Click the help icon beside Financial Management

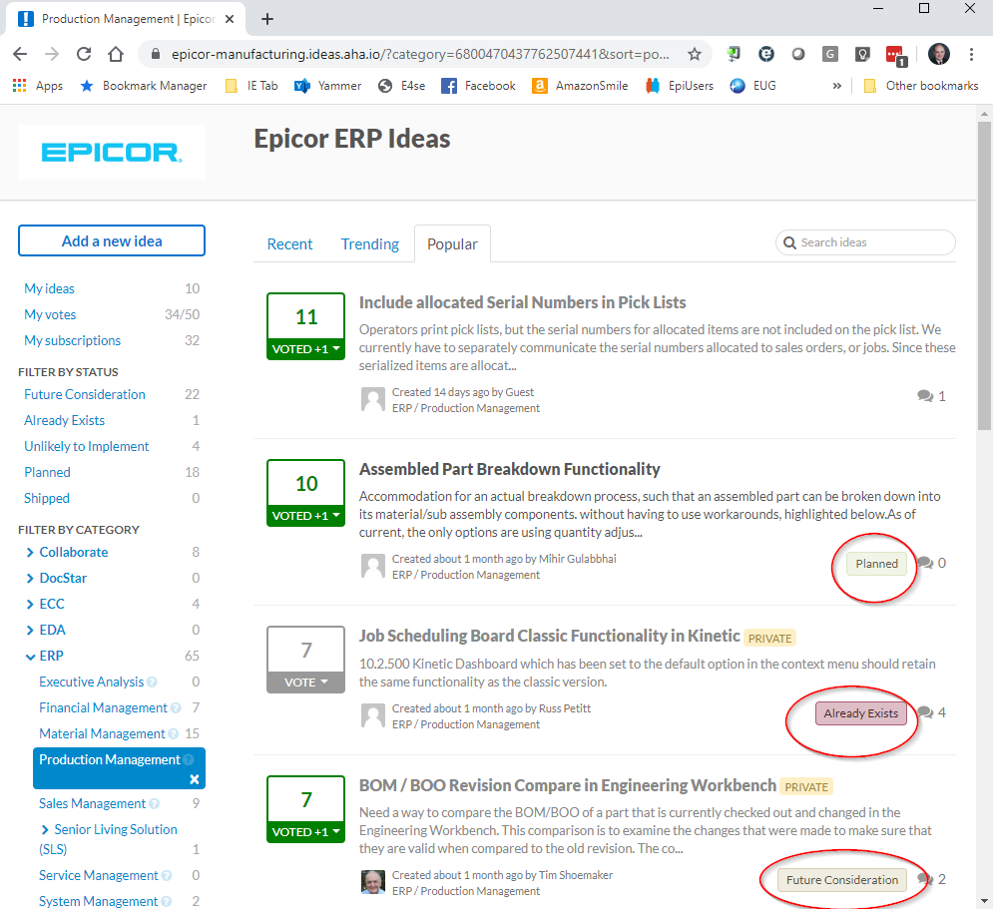tap(176, 708)
